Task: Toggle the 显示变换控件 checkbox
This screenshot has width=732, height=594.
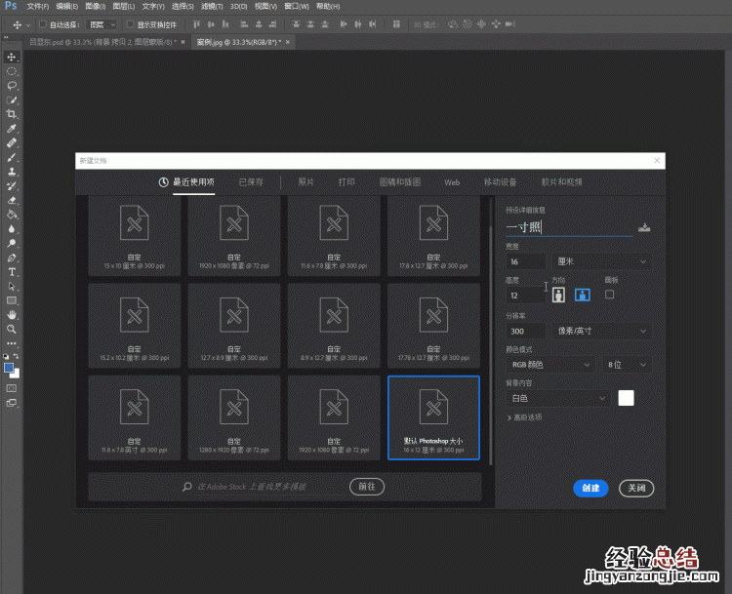Action: [130, 23]
